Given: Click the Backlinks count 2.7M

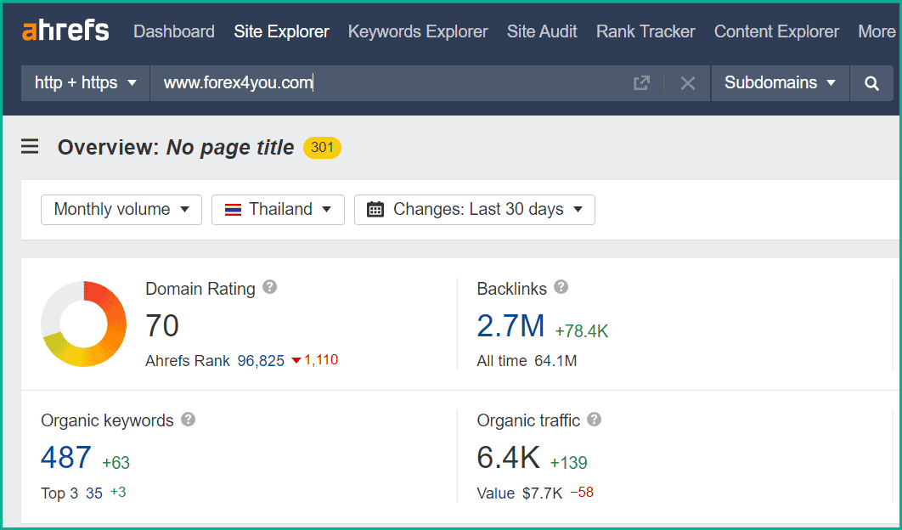Looking at the screenshot, I should click(x=510, y=325).
